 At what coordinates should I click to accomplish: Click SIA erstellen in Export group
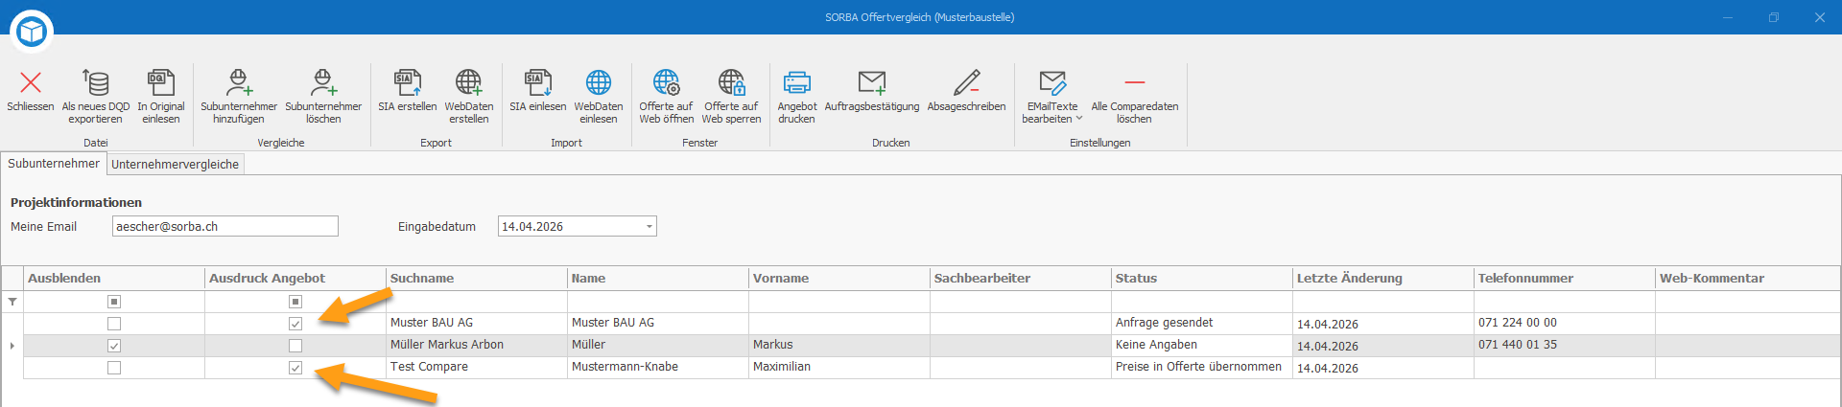(407, 83)
